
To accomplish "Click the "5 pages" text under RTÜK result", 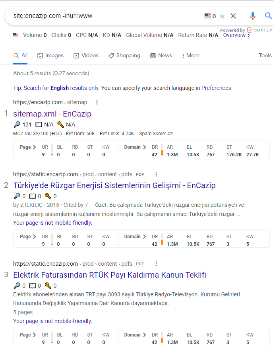I will 23,312.
